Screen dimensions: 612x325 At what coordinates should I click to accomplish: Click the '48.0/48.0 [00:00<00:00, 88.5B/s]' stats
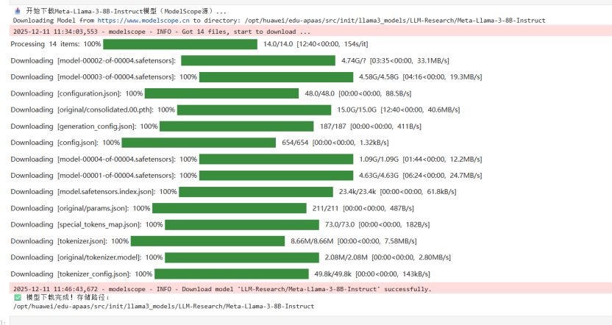pos(358,93)
